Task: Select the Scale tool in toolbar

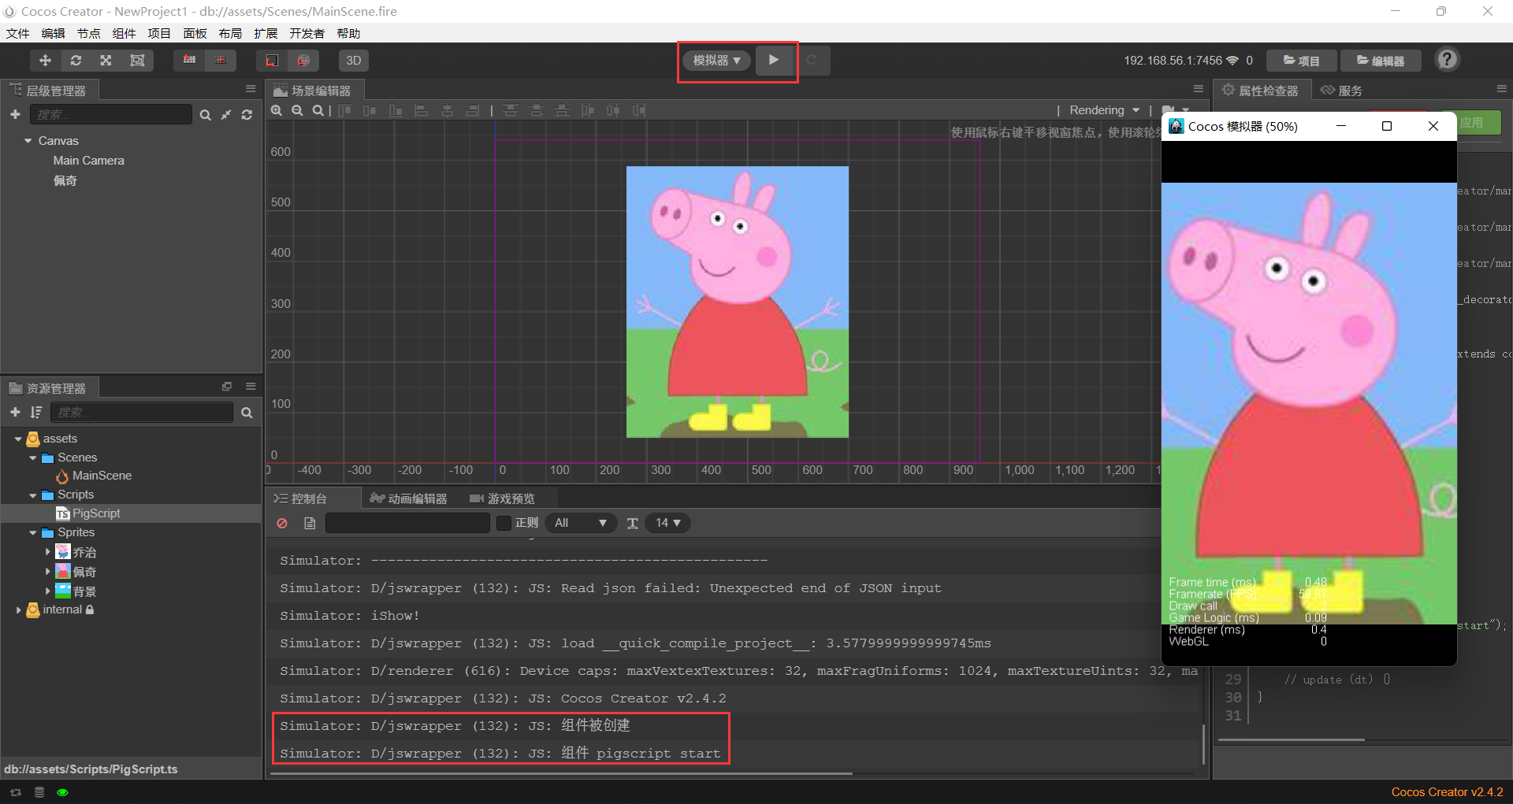Action: coord(106,61)
